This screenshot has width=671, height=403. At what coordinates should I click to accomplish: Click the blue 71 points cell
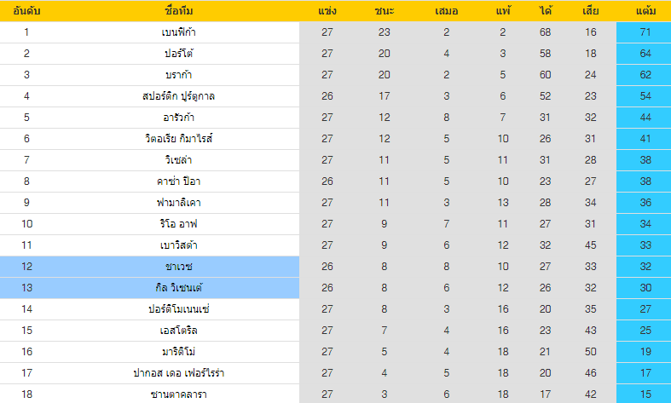point(645,32)
